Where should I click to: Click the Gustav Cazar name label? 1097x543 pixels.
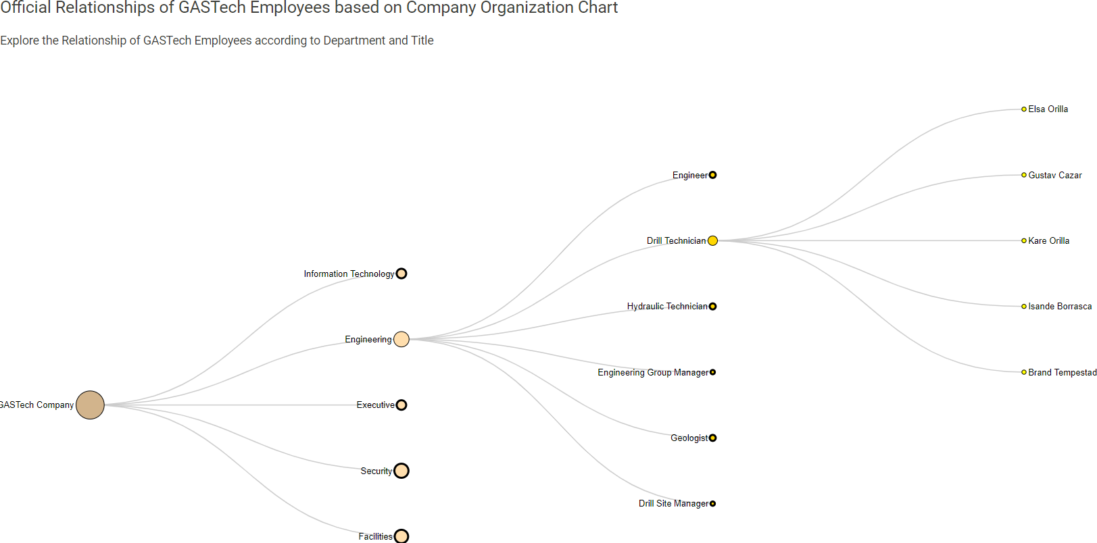pyautogui.click(x=1055, y=175)
